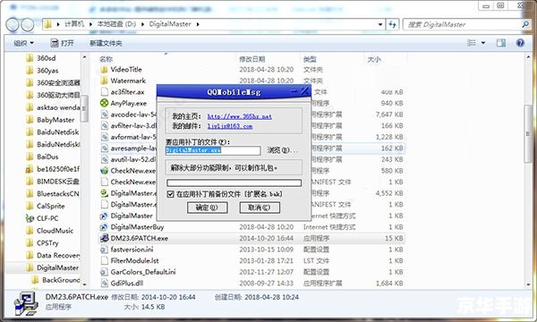The width and height of the screenshot is (537, 322).
Task: Sort by 修改日期 column header
Action: click(252, 59)
